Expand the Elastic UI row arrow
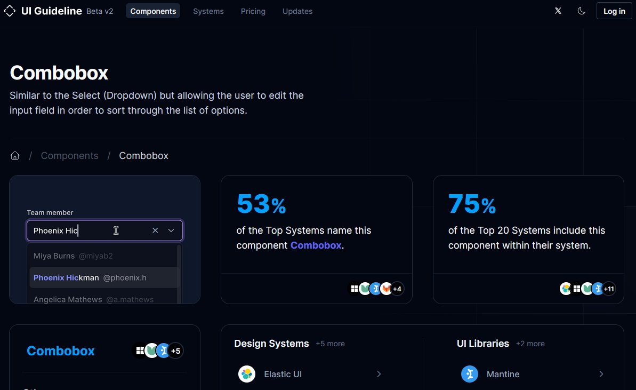 (x=379, y=374)
